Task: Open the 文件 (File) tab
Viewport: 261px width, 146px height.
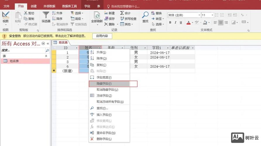Action: (x=6, y=6)
